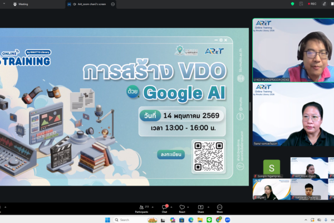The width and height of the screenshot is (334, 223).
Task: Start Share screen in Zoom
Action: (200, 209)
